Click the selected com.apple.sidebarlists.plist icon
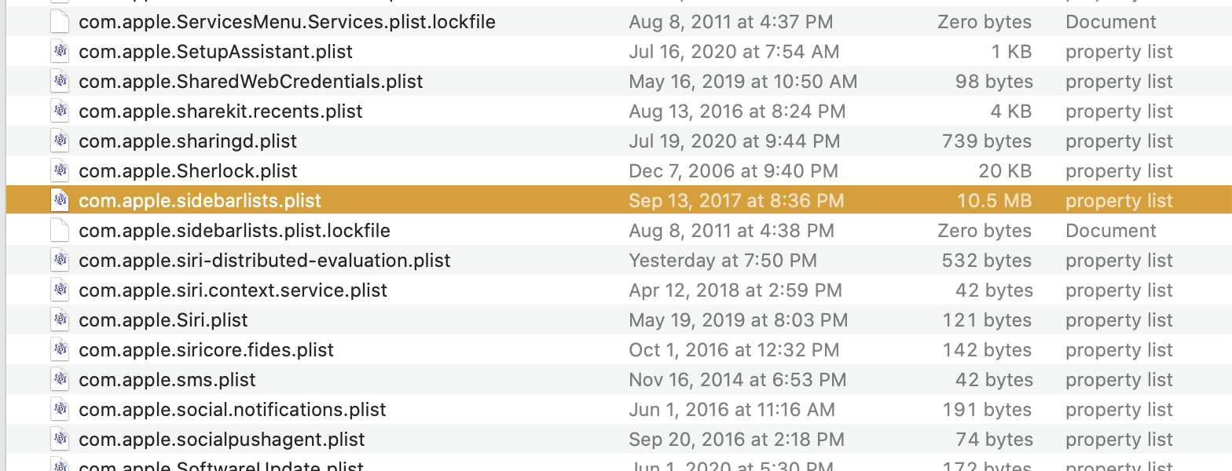The width and height of the screenshot is (1232, 471). click(60, 201)
